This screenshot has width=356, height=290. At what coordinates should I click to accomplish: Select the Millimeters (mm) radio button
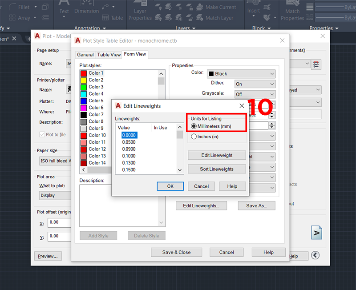(194, 126)
